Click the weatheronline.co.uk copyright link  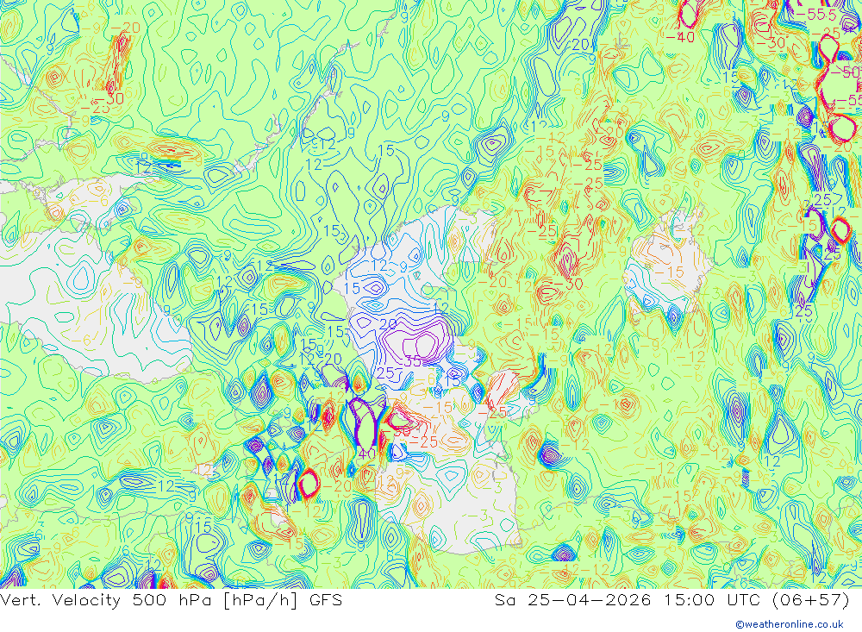click(x=790, y=624)
